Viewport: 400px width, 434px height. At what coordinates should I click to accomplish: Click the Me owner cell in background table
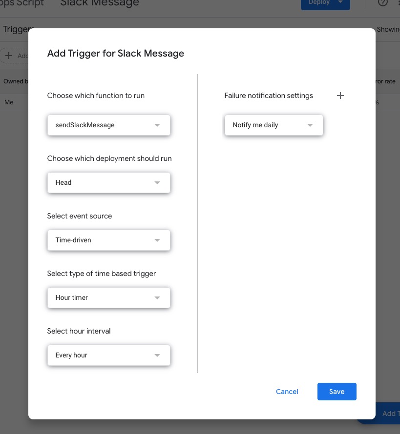(x=9, y=102)
